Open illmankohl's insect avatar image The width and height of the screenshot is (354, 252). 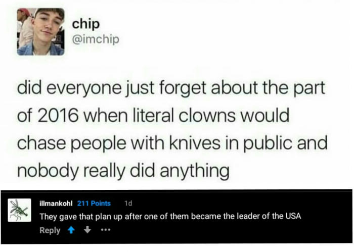point(19,210)
